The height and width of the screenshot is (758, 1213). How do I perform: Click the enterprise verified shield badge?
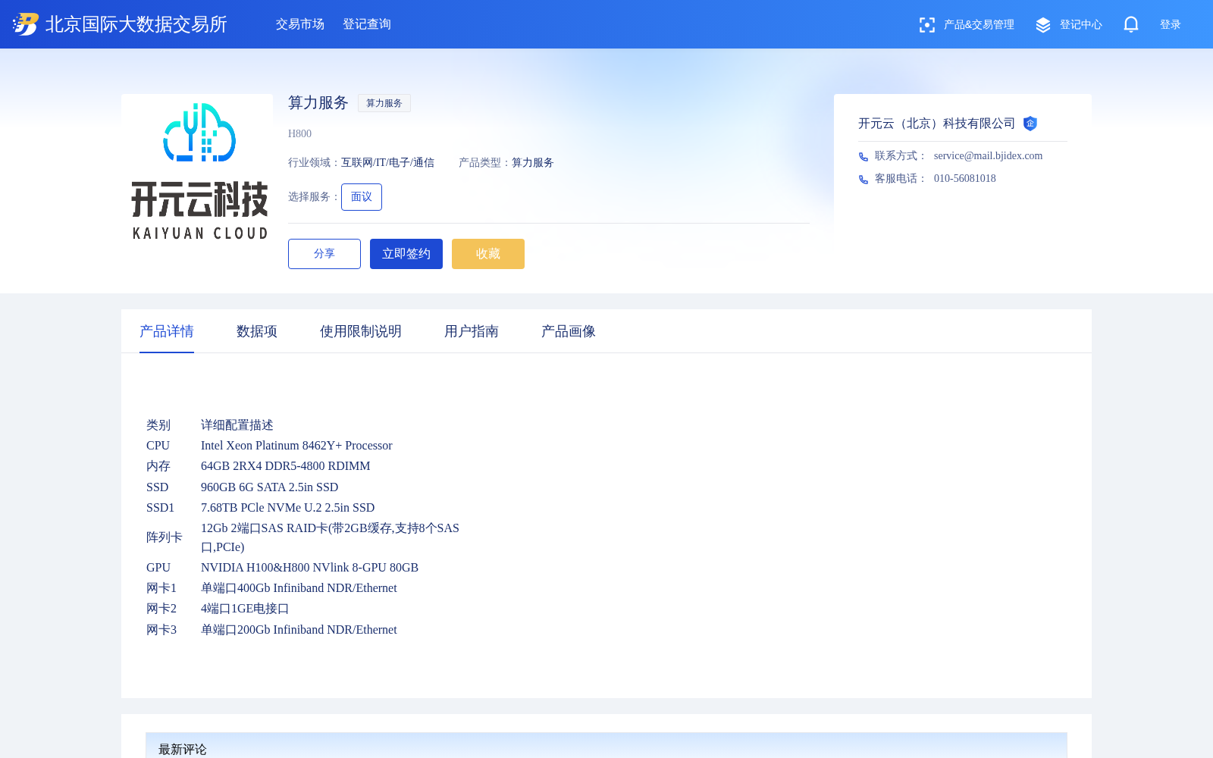1030,124
